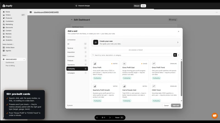Click the Gross Profit metric icon
The image size is (220, 123).
tap(95, 64)
